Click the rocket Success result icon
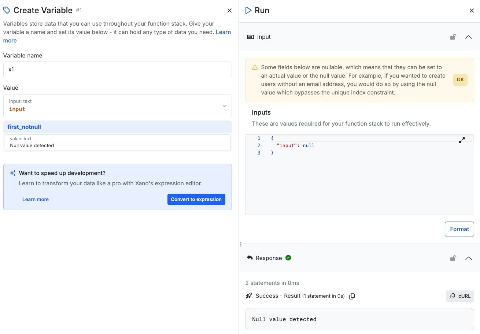The height and width of the screenshot is (334, 480). [x=249, y=296]
